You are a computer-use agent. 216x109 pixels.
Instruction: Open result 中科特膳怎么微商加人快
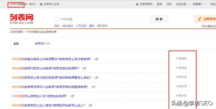pos(40,96)
